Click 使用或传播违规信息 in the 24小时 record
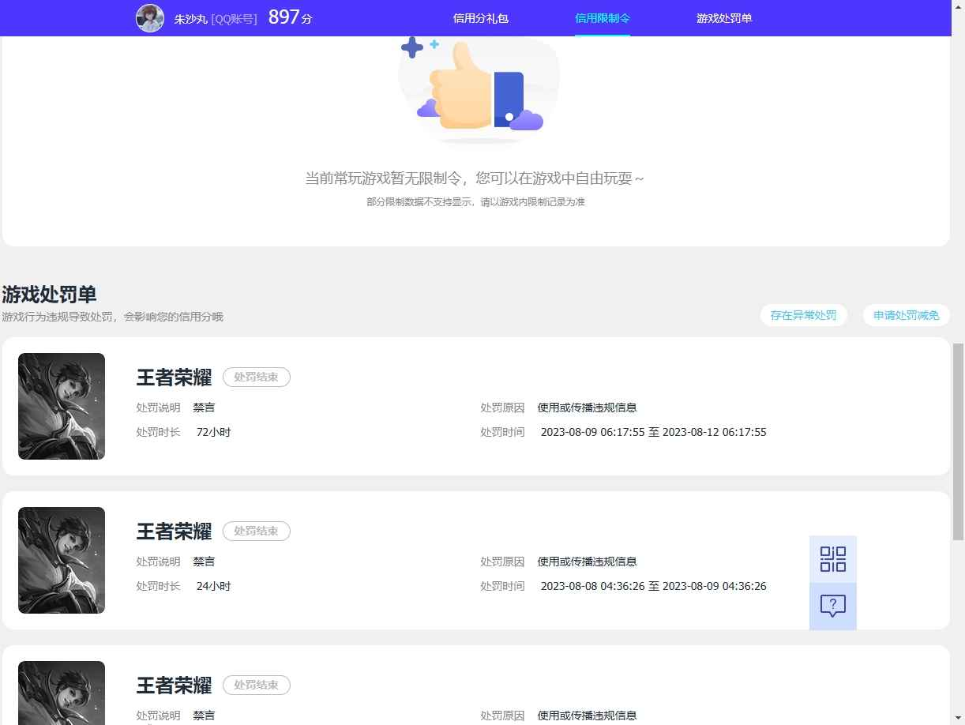 (587, 562)
